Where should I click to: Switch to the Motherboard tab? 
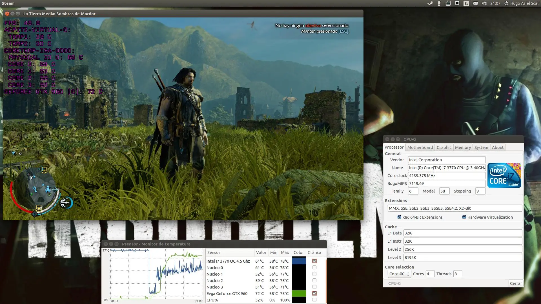click(x=420, y=147)
